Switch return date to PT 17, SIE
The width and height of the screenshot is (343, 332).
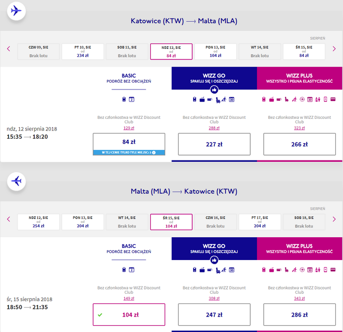(259, 222)
